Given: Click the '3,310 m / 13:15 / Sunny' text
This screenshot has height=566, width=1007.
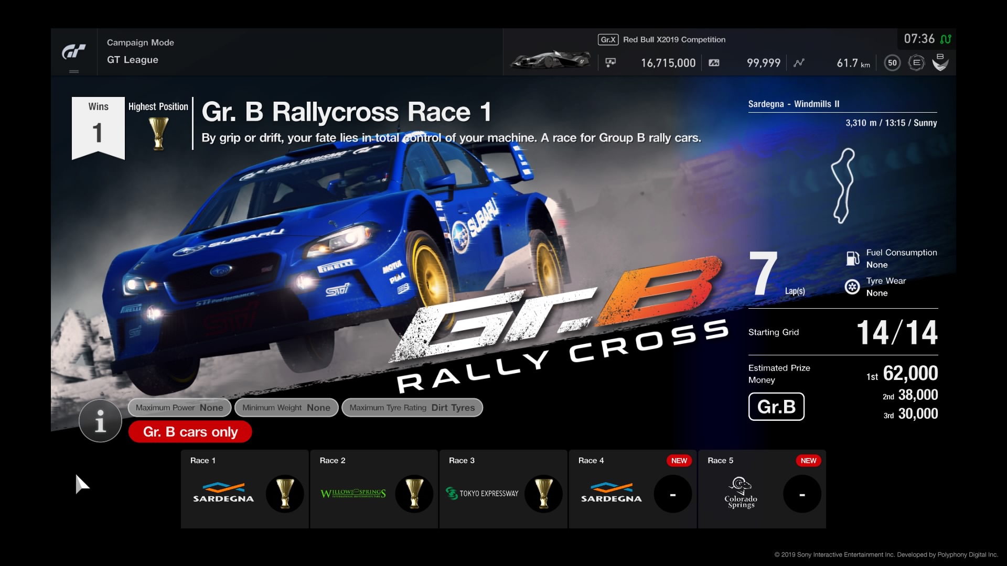Looking at the screenshot, I should pyautogui.click(x=891, y=123).
